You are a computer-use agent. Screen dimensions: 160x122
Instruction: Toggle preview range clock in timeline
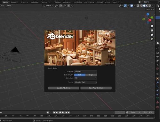(x=127, y=112)
